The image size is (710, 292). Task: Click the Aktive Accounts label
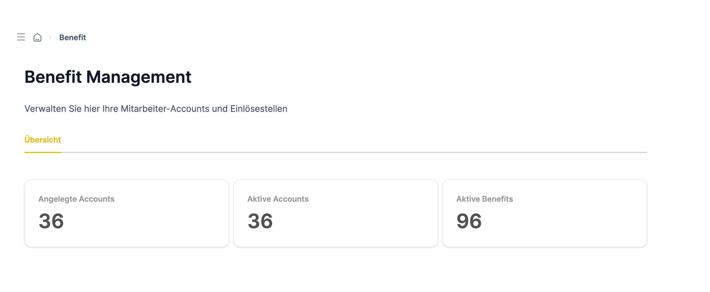point(278,199)
